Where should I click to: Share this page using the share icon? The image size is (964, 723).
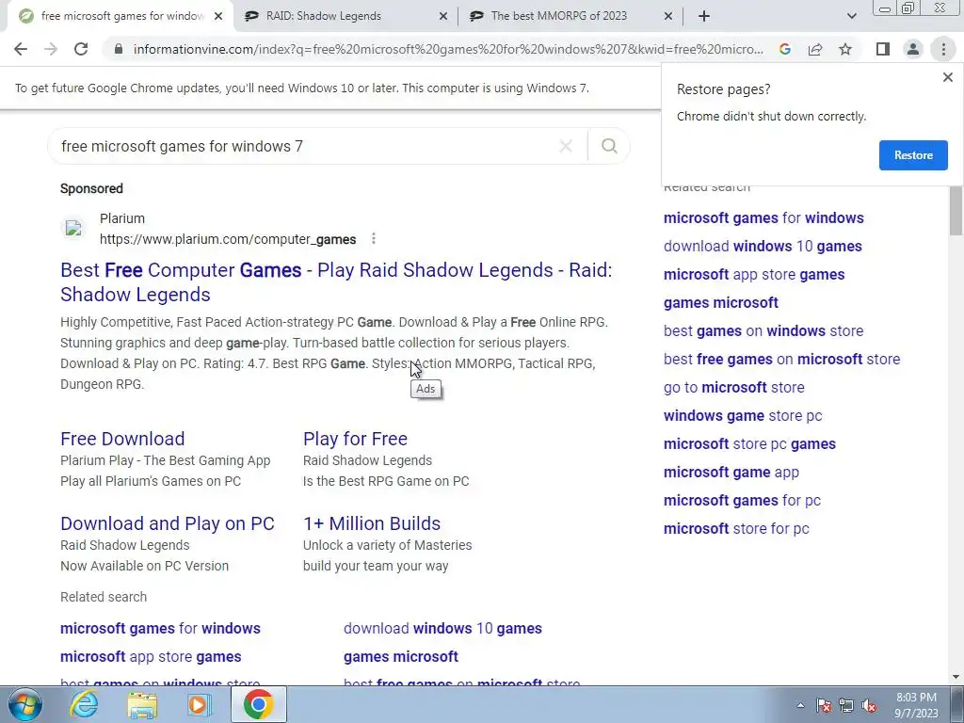pyautogui.click(x=815, y=49)
